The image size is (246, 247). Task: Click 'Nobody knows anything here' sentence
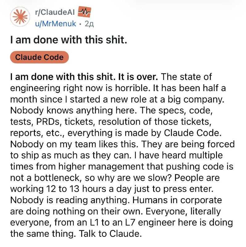[73, 111]
